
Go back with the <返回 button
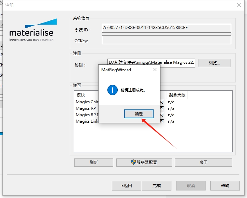pyautogui.click(x=127, y=186)
